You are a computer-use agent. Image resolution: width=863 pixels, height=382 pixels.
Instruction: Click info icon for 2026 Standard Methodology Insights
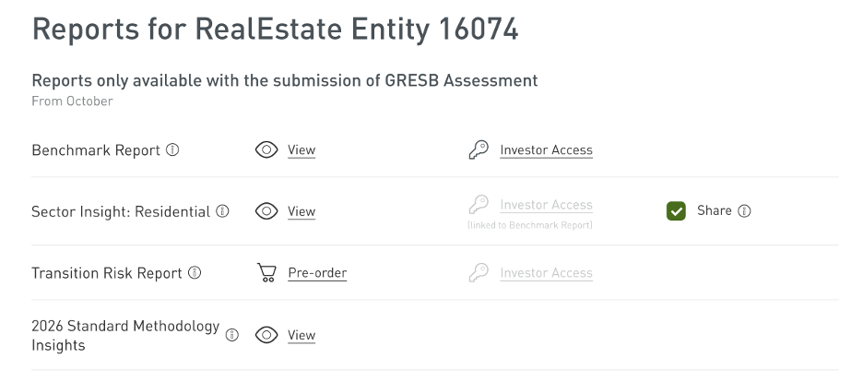(x=232, y=335)
